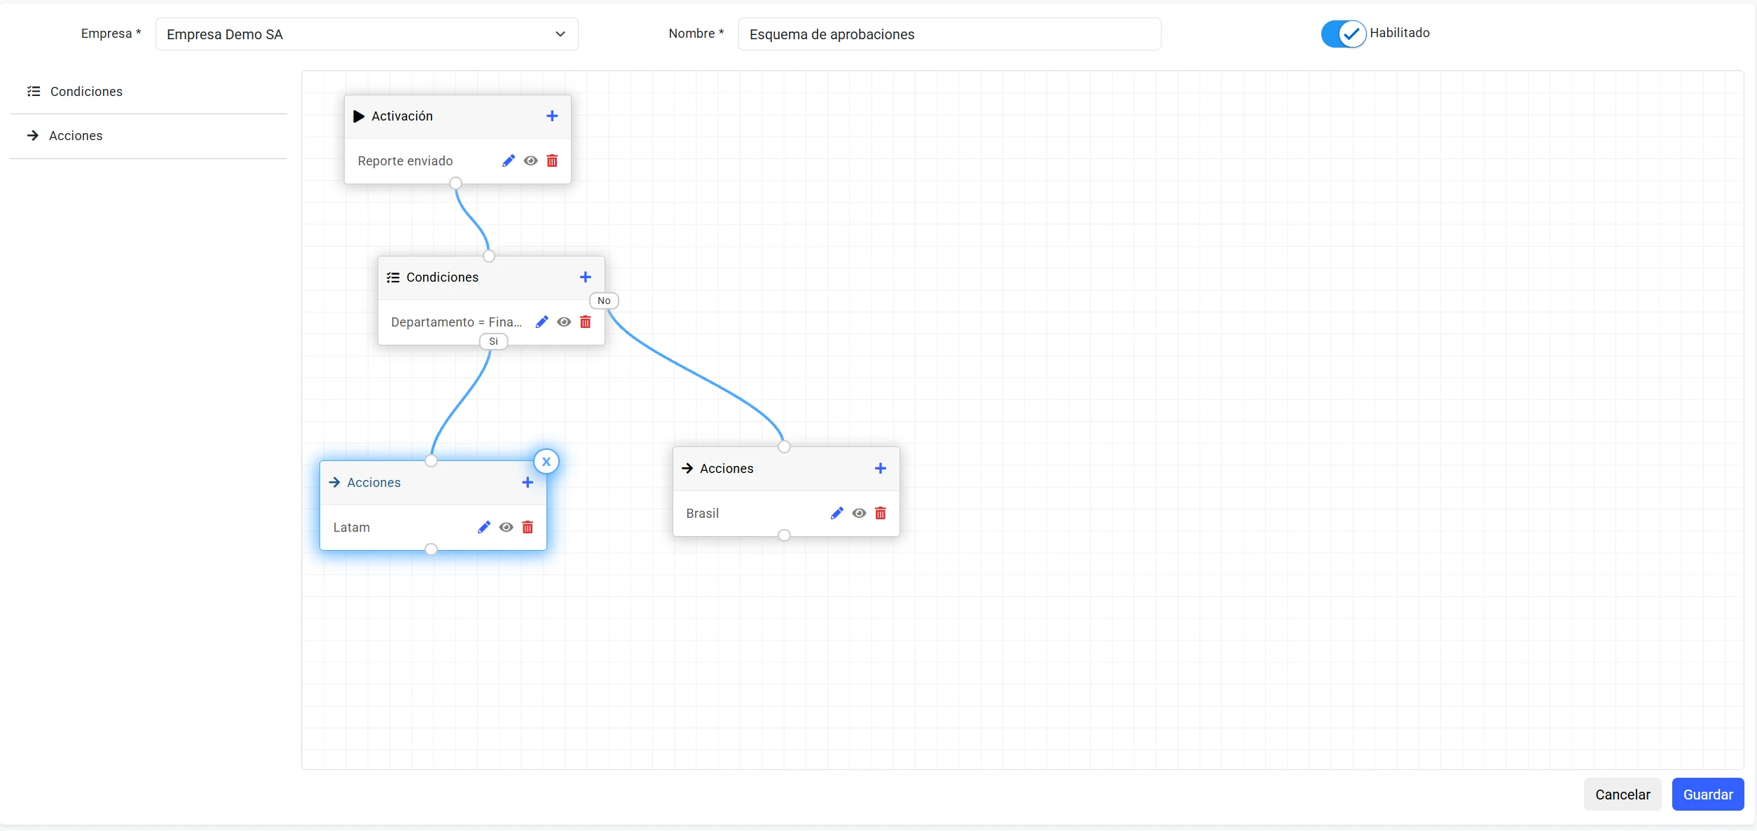View the Departamento condition details

tap(564, 322)
